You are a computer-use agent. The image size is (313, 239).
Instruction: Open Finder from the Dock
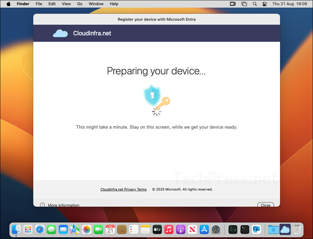tap(16, 230)
